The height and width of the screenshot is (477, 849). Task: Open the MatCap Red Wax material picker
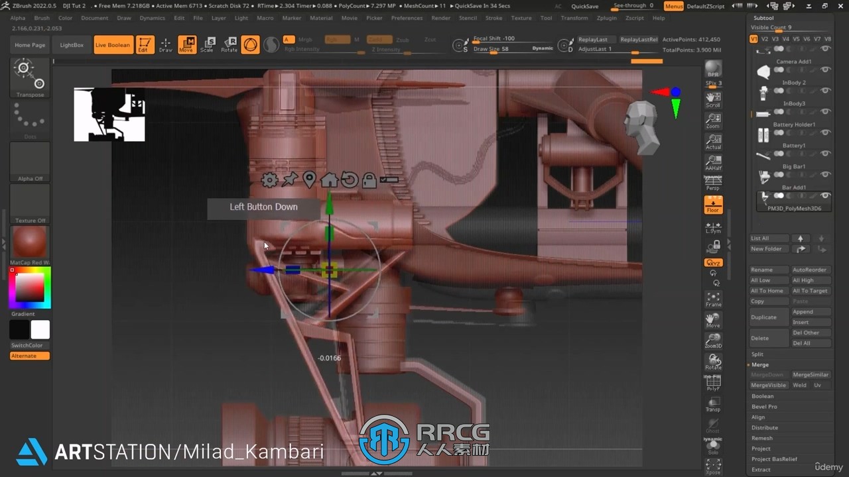pyautogui.click(x=30, y=246)
